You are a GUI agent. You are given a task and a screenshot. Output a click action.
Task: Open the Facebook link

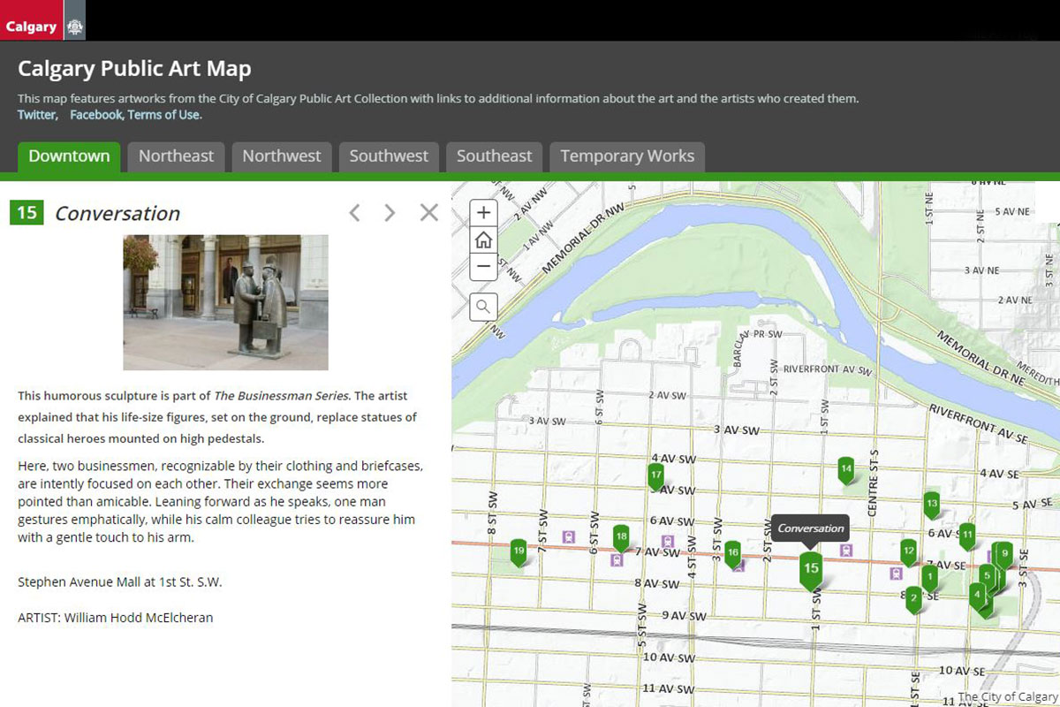pyautogui.click(x=97, y=115)
